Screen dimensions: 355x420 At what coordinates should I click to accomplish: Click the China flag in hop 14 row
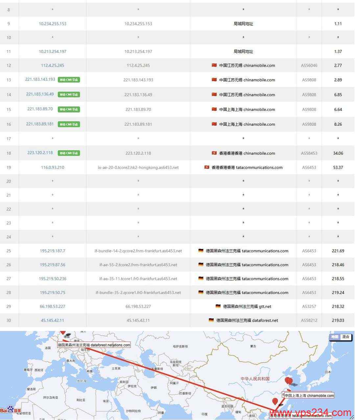214,94
